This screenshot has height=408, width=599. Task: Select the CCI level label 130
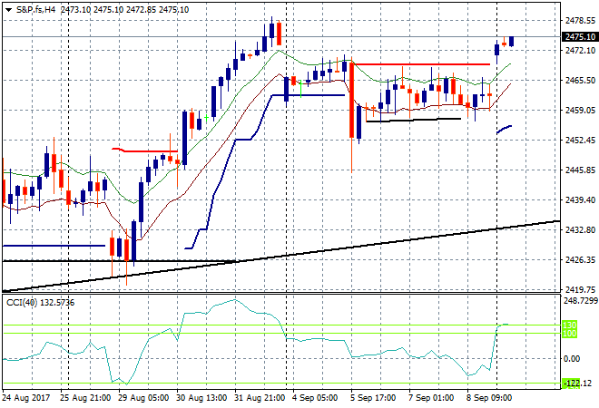(569, 325)
